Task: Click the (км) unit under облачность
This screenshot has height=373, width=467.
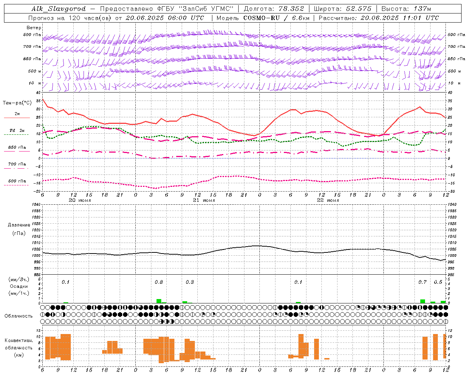Action: coord(19,355)
